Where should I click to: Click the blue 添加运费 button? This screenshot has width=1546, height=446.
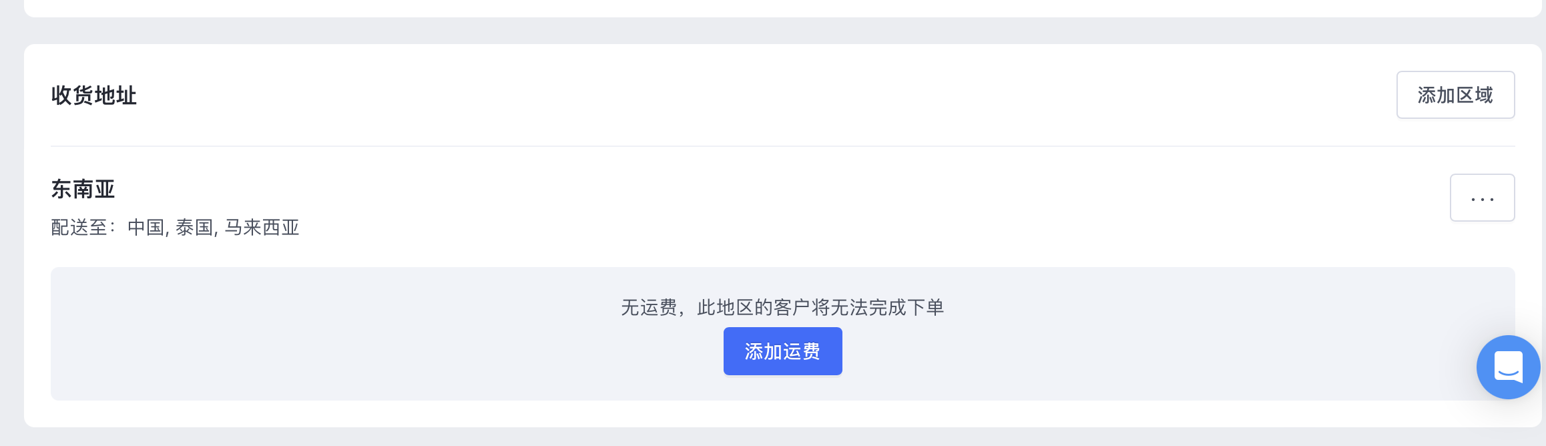click(782, 351)
